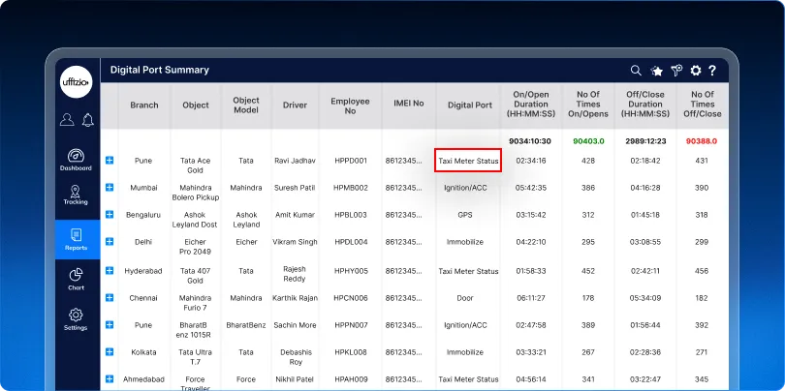This screenshot has height=391, width=785.
Task: Expand the Ahmedabad Force Traveller row
Action: point(110,379)
